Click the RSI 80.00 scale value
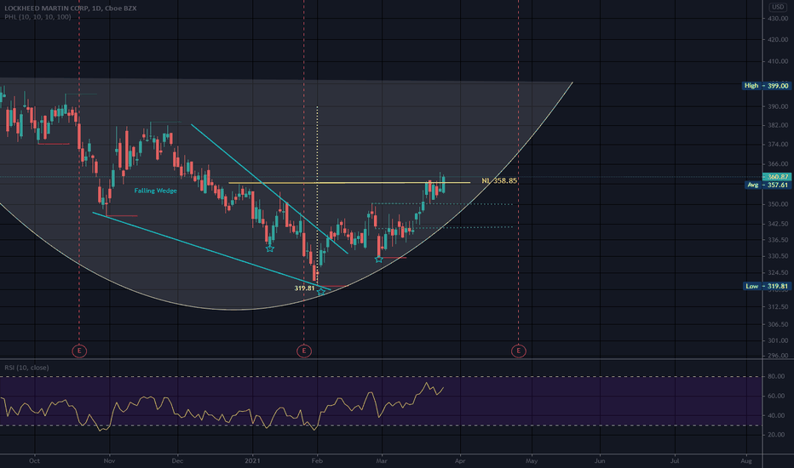The width and height of the screenshot is (794, 468). click(776, 376)
